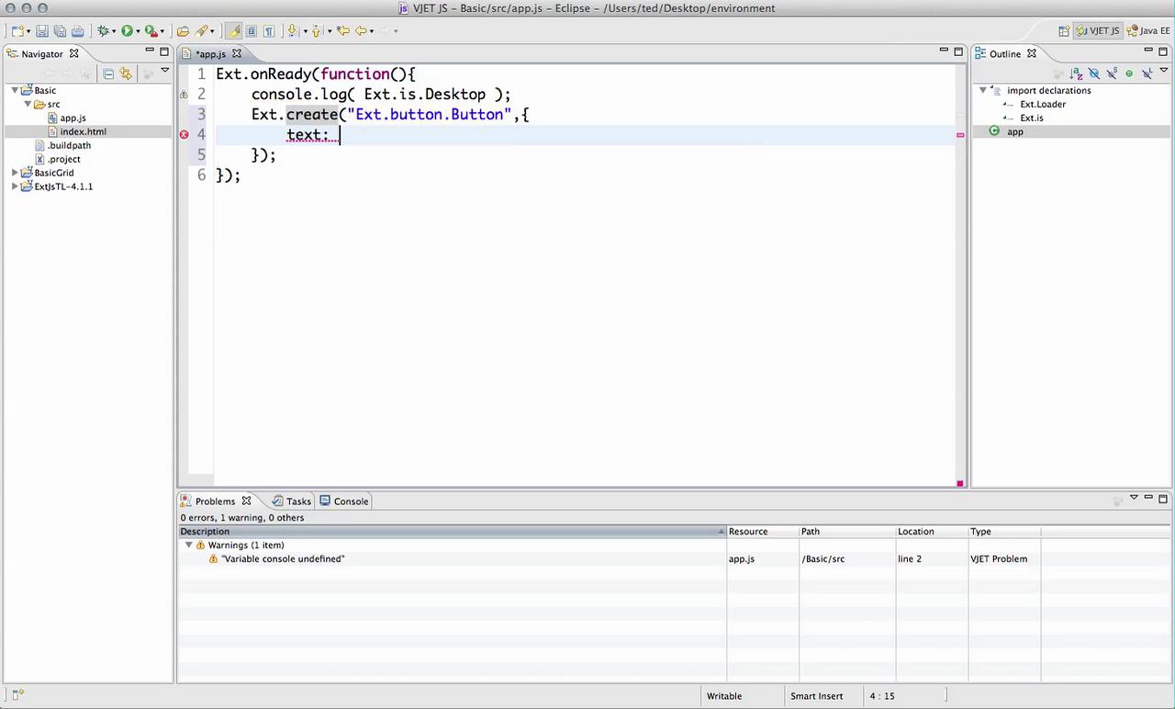This screenshot has height=709, width=1175.
Task: Select Ext.Loader in Outline
Action: coord(1043,104)
